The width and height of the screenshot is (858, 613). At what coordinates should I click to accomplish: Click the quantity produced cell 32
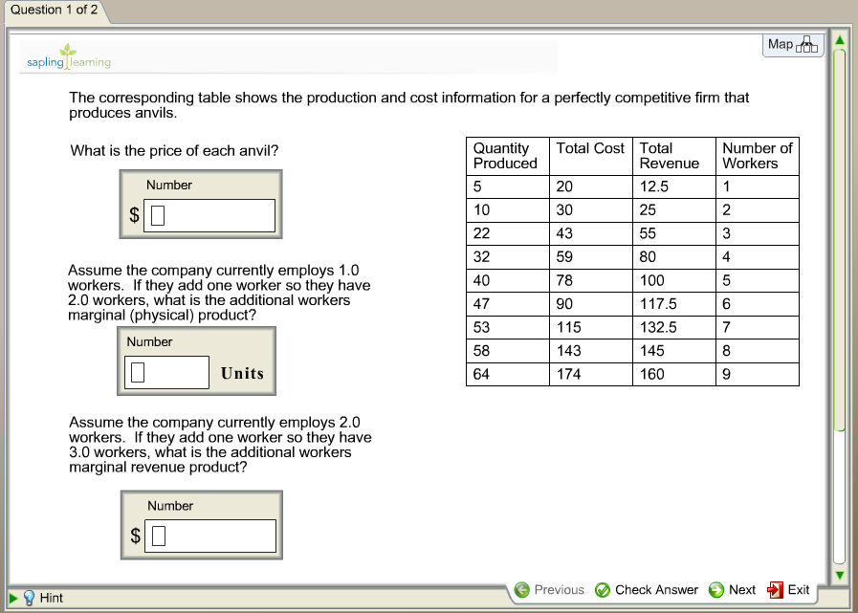508,256
